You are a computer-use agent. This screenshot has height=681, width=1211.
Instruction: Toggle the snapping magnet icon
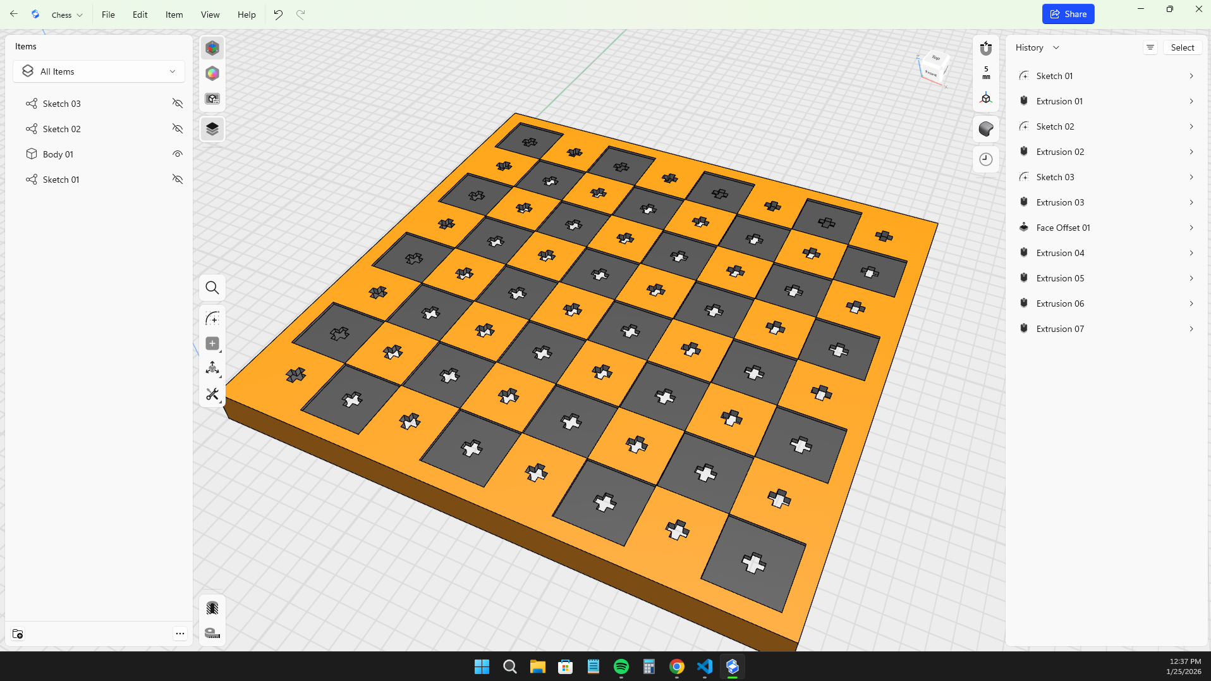click(986, 48)
